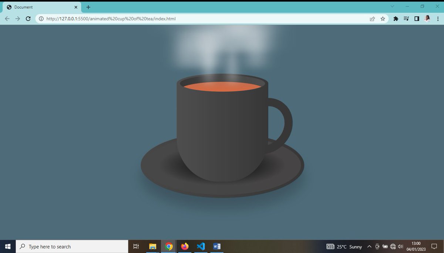The height and width of the screenshot is (253, 444).
Task: Open Chrome's global media controls
Action: 406,18
